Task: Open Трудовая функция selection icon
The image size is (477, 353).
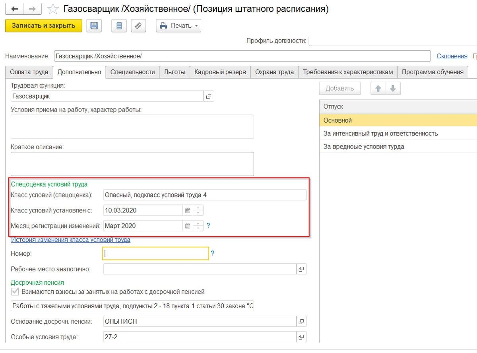Action: coord(209,96)
